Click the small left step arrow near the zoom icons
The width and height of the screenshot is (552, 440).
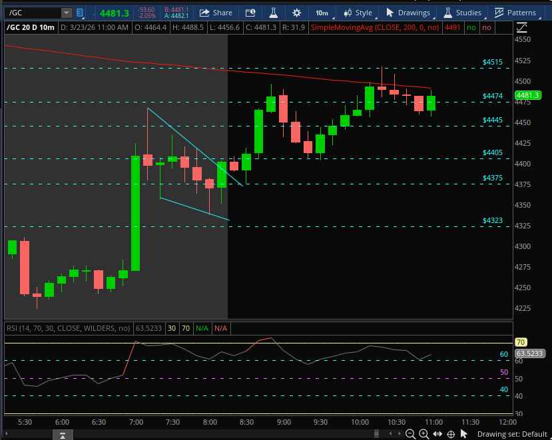pyautogui.click(x=390, y=433)
